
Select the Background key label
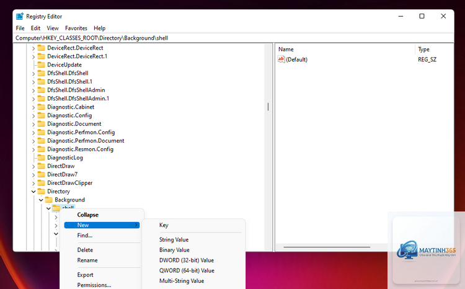pos(69,200)
